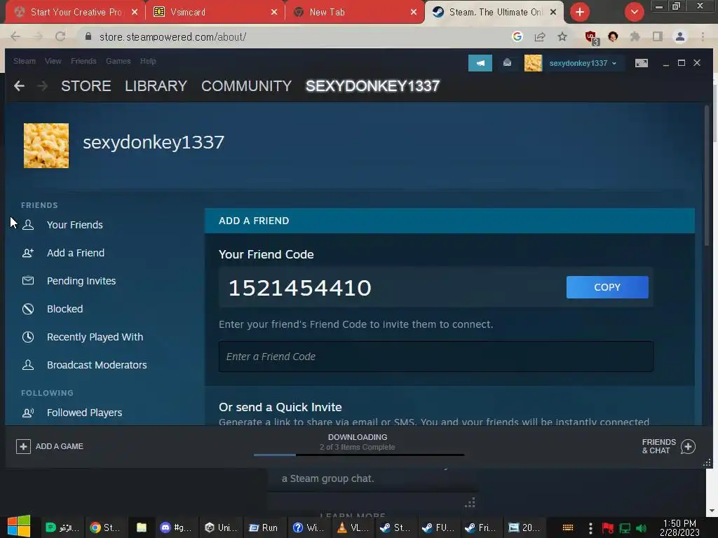
Task: Click the Add a Friend person-plus icon
Action: point(28,253)
